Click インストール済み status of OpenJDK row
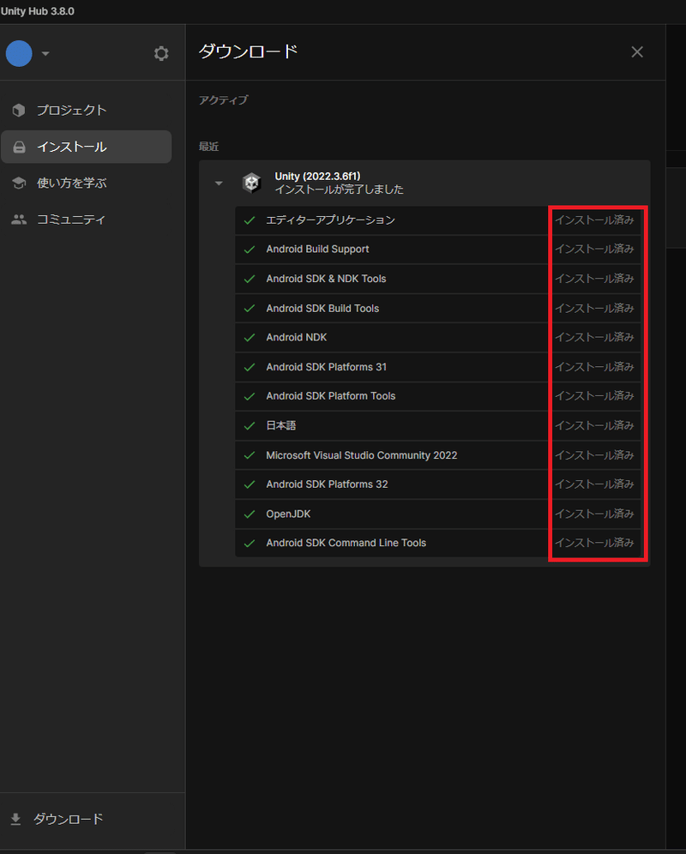 pos(594,514)
